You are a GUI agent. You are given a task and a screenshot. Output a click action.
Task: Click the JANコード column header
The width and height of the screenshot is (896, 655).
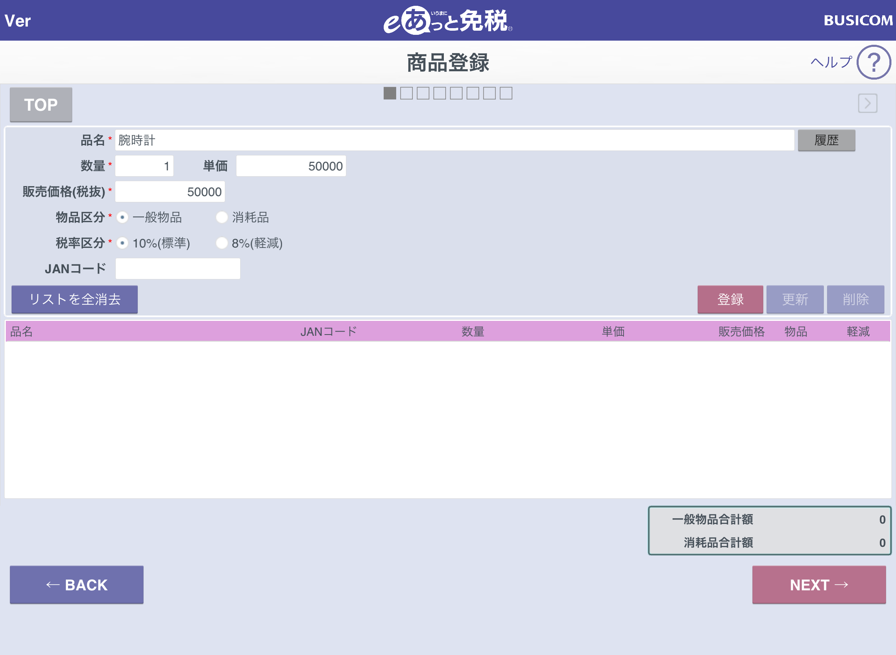click(329, 331)
